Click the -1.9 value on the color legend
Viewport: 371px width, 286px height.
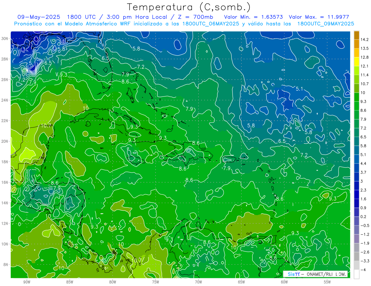point(365,243)
